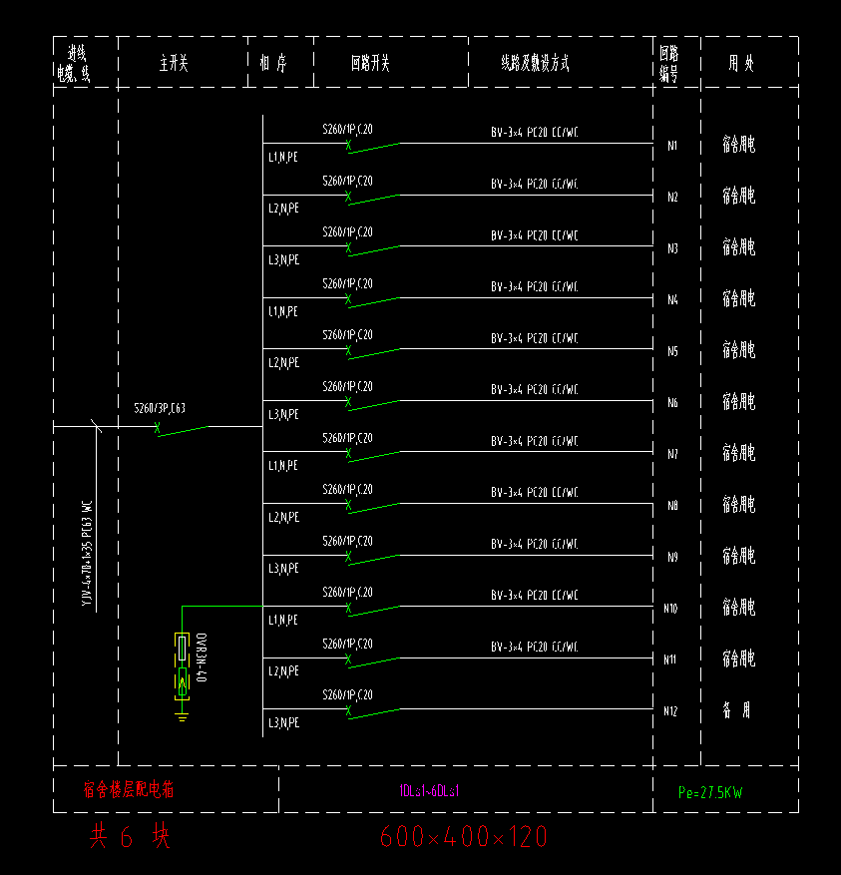The width and height of the screenshot is (841, 875).
Task: Click the 线路及敷设方式 column header
Action: [535, 63]
